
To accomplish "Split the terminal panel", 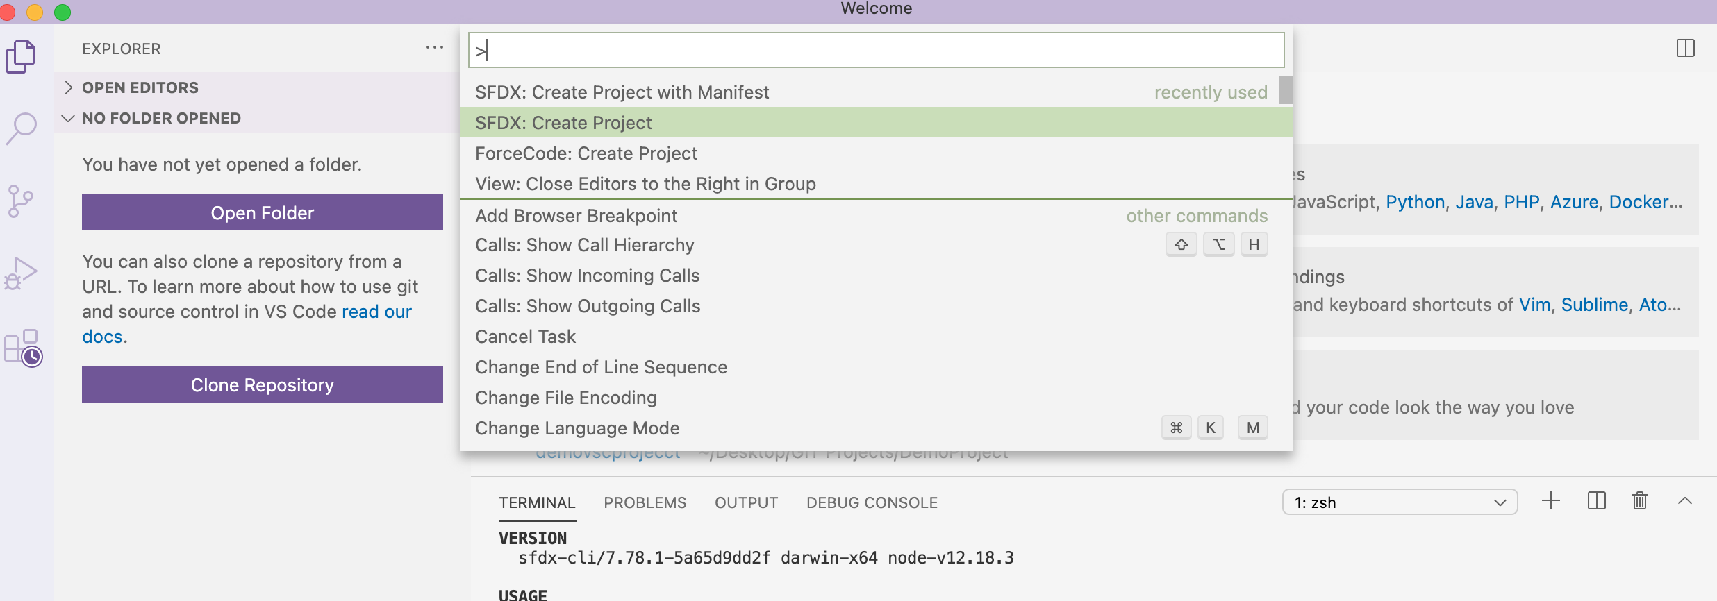I will coord(1596,501).
